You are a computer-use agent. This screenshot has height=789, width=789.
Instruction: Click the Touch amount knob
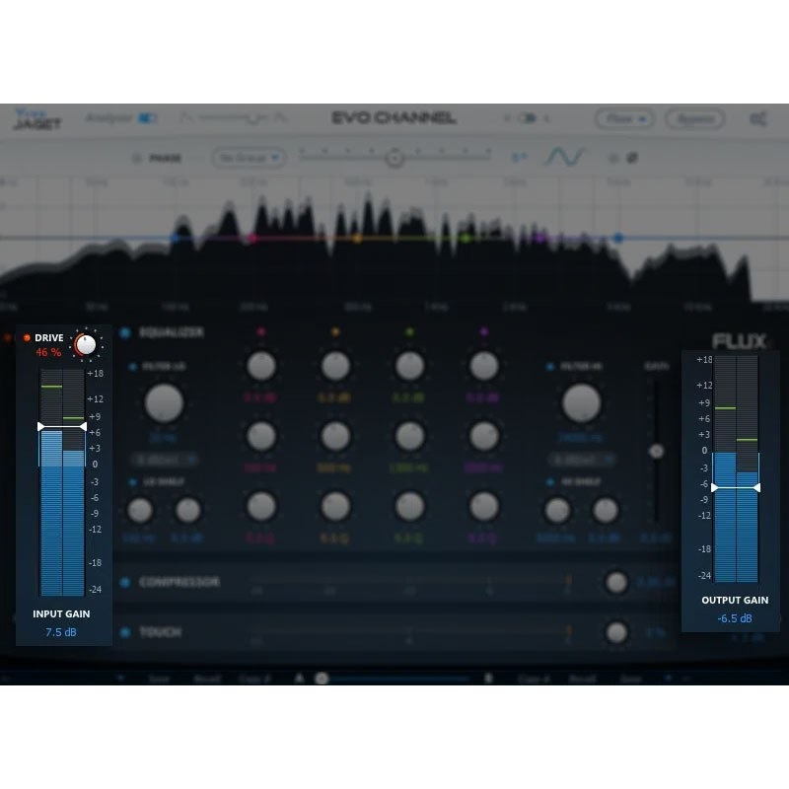point(616,632)
